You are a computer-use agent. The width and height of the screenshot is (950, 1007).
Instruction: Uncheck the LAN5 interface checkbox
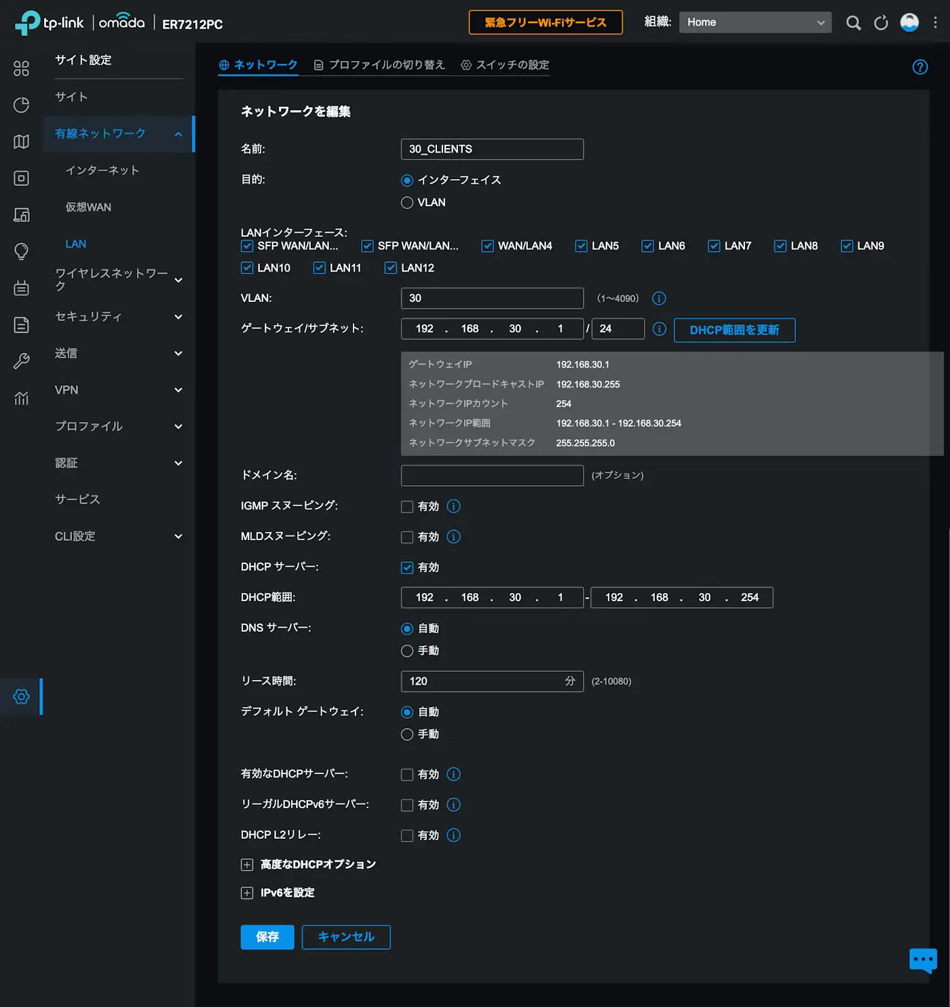(x=581, y=246)
